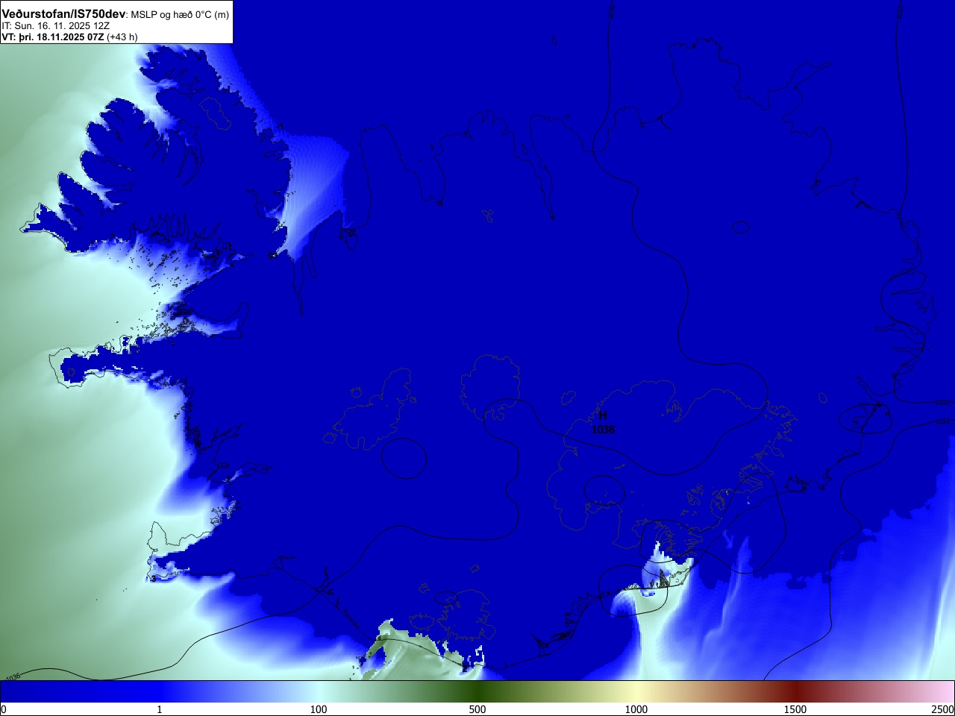Click the '1036' isobar label near the colorbar
This screenshot has height=716, width=955.
12,676
